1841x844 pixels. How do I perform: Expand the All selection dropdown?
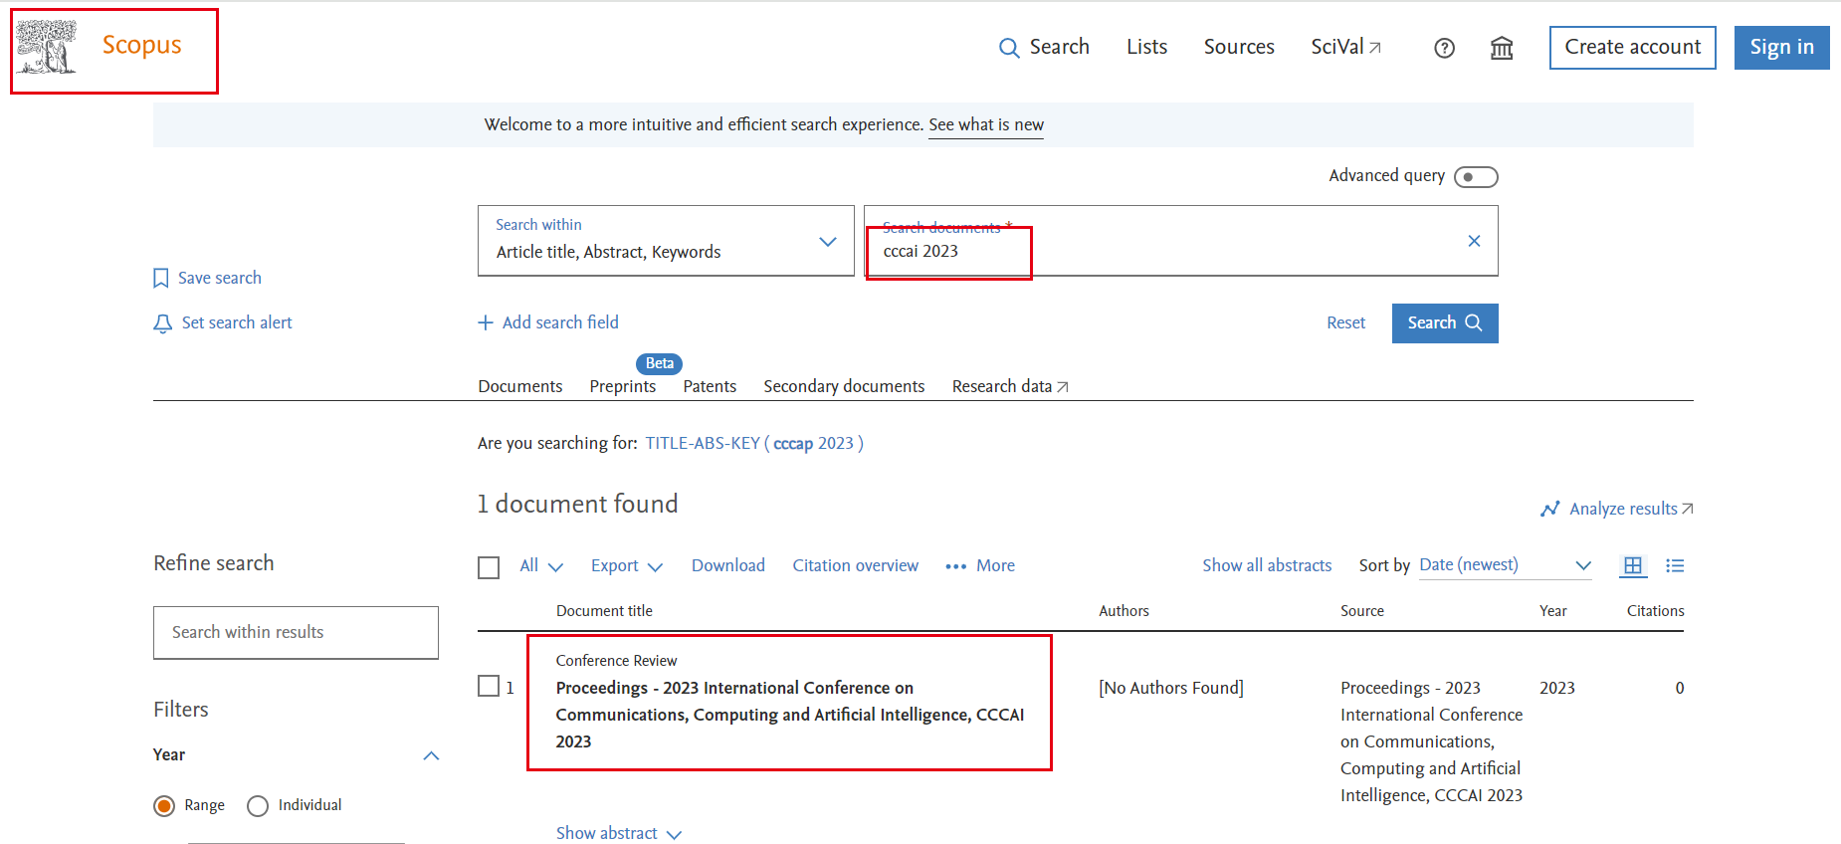[x=541, y=565]
